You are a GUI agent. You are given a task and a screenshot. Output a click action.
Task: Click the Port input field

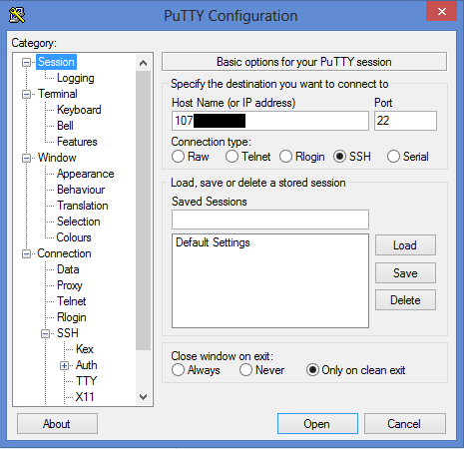405,121
